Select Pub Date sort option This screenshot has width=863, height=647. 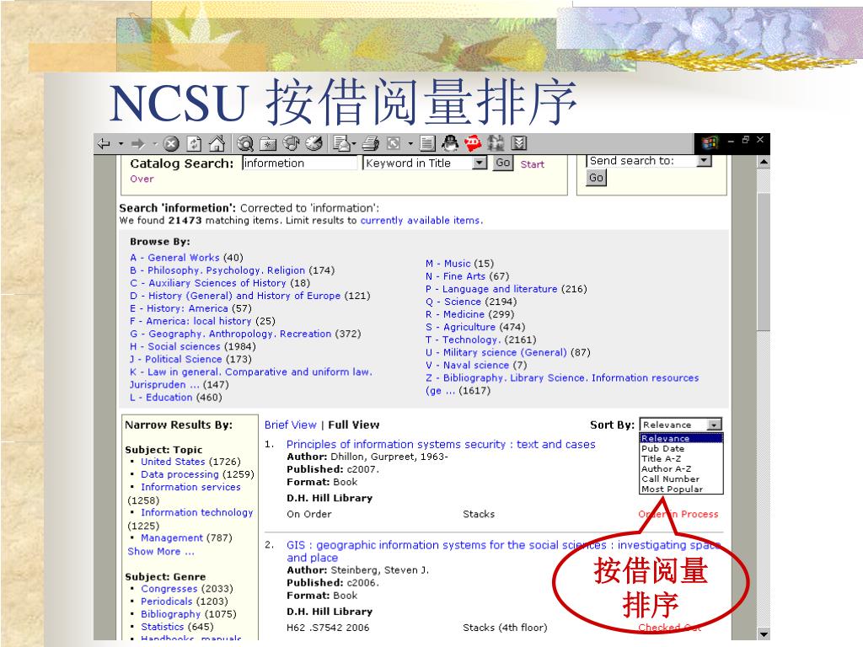(x=662, y=448)
